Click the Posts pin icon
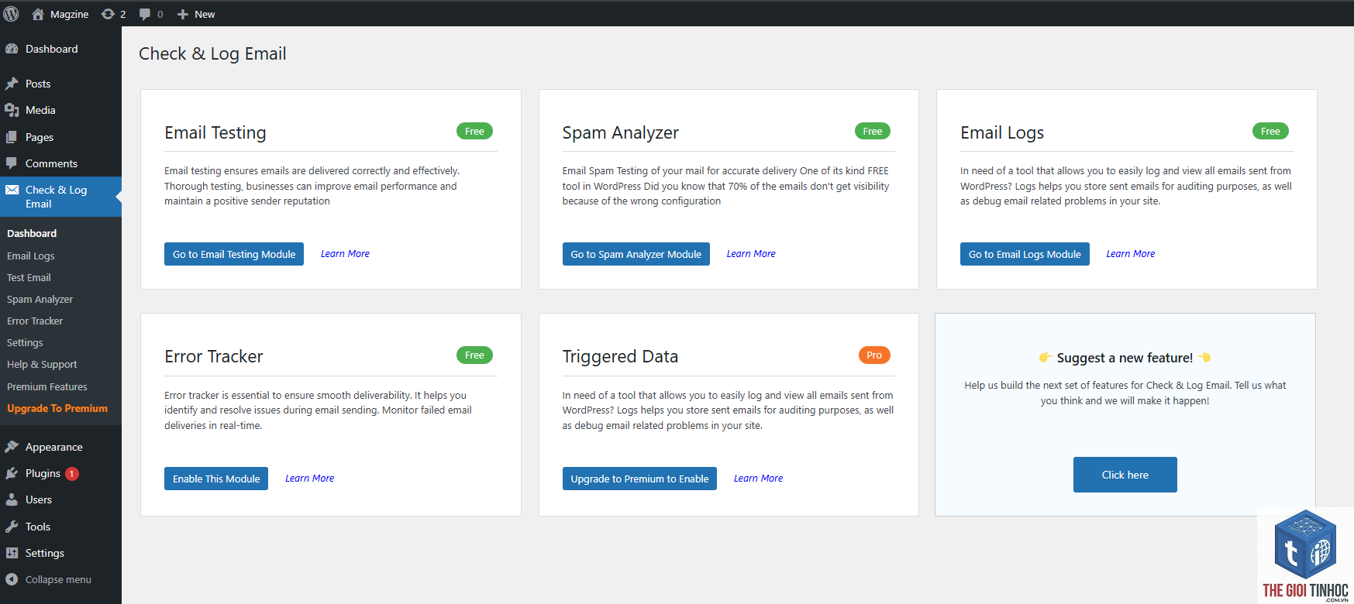This screenshot has height=604, width=1354. click(12, 84)
